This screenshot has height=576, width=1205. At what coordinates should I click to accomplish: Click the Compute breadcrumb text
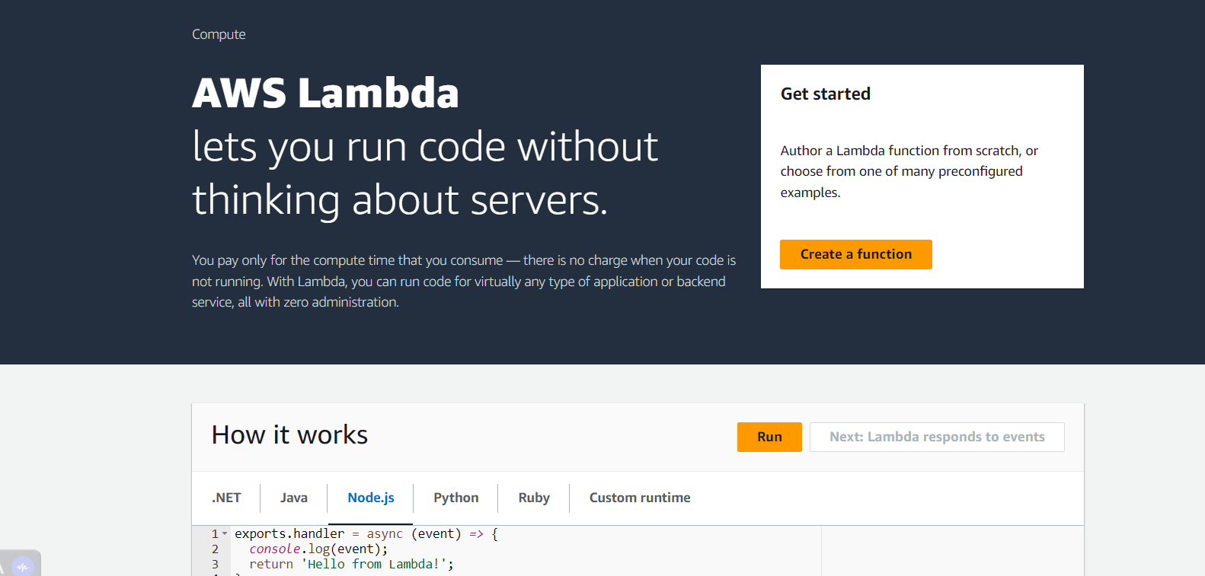[x=219, y=34]
